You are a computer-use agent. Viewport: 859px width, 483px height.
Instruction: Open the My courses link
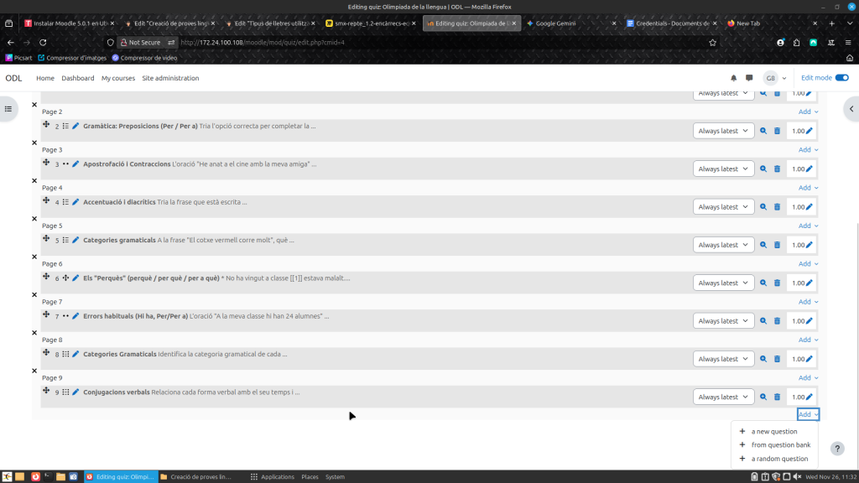pyautogui.click(x=118, y=78)
